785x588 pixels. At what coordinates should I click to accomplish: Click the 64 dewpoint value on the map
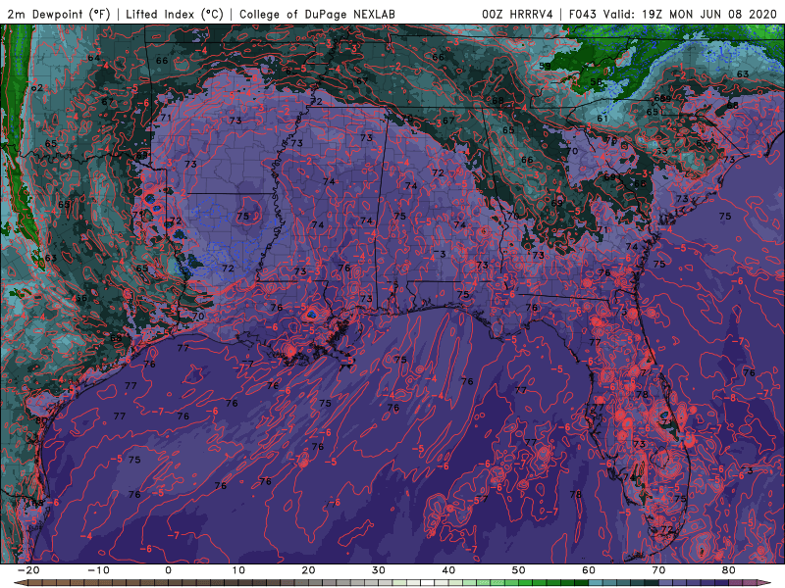pyautogui.click(x=93, y=58)
